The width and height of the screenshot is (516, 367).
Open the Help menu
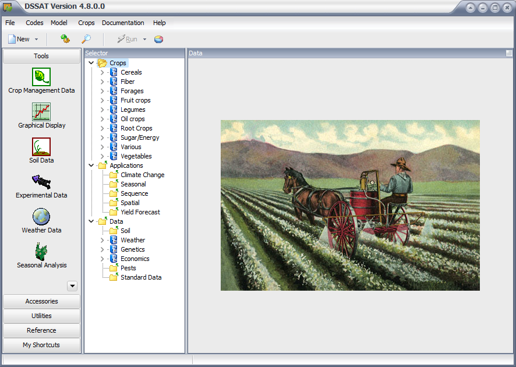(159, 23)
